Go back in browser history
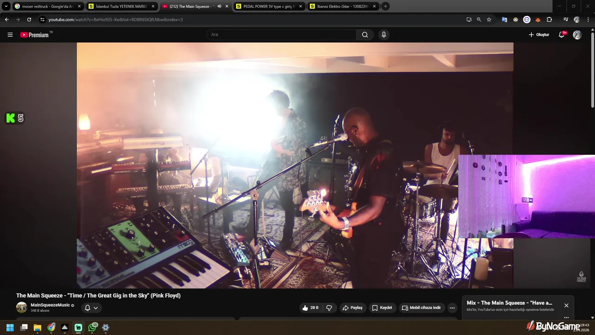Image resolution: width=595 pixels, height=335 pixels. (x=7, y=20)
